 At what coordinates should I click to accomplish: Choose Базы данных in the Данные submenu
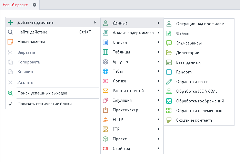click(188, 62)
